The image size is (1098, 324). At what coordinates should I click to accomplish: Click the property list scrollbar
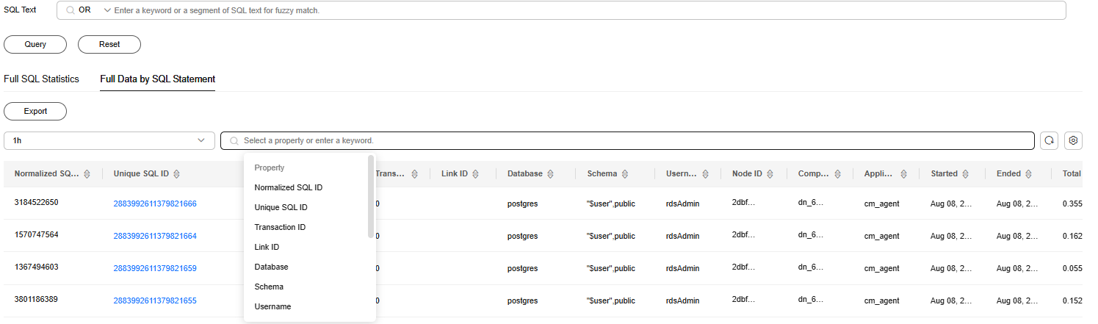click(x=371, y=195)
